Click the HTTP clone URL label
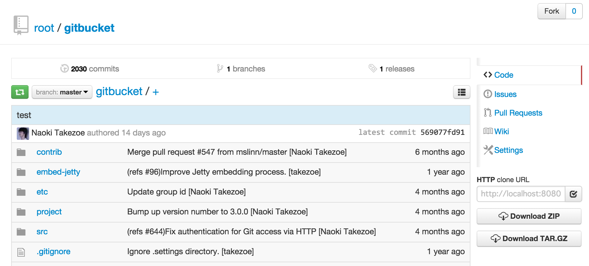Screen dimensions: 589x266 tap(503, 180)
